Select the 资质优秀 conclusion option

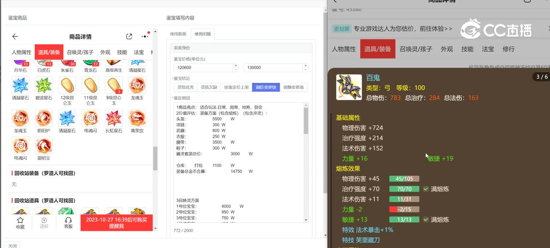[185, 87]
